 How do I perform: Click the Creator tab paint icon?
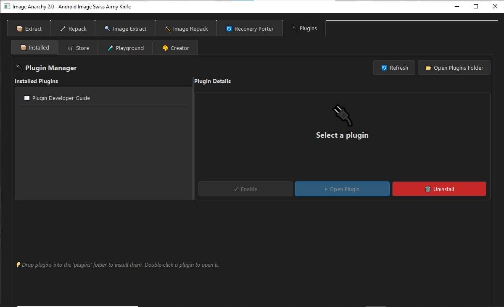pos(165,47)
